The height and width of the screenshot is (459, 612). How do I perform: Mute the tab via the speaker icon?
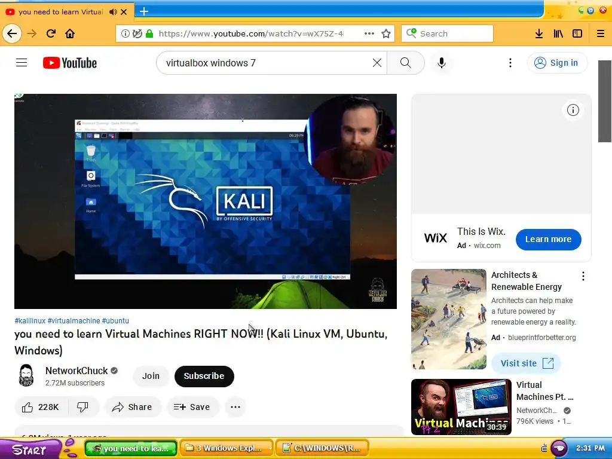113,12
